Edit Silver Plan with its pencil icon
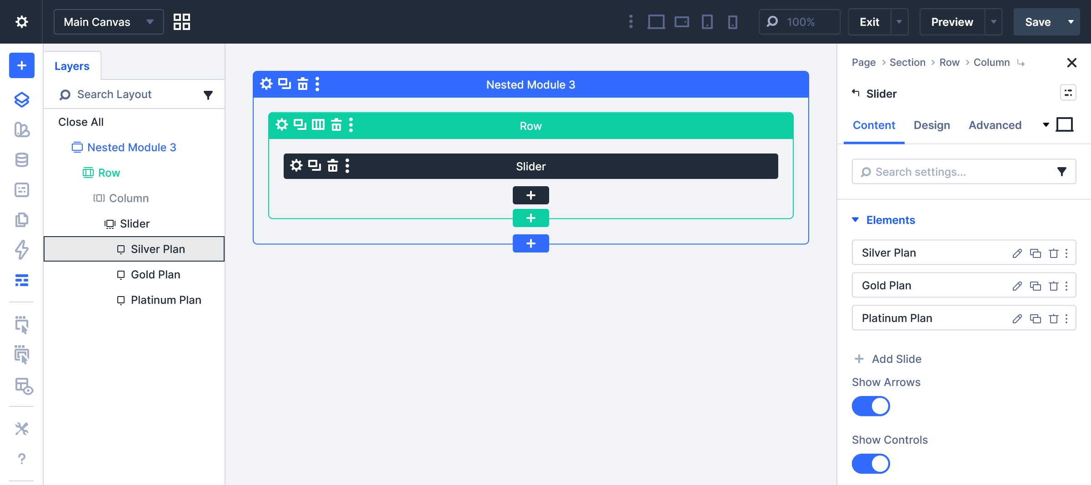1091x485 pixels. click(1017, 252)
